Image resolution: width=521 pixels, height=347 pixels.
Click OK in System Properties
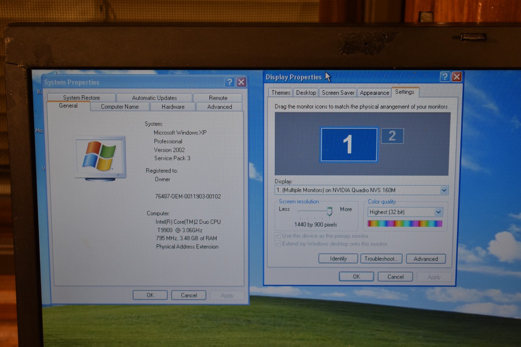pyautogui.click(x=150, y=295)
